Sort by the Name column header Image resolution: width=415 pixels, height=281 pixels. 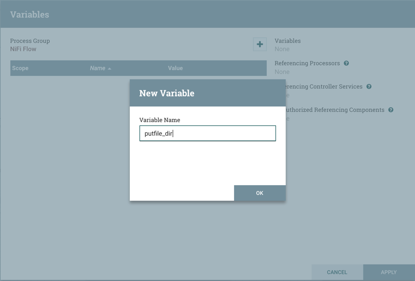coord(98,68)
